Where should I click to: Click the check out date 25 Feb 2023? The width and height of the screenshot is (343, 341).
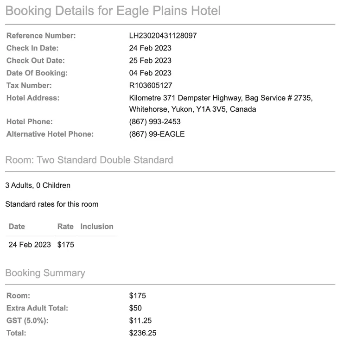(x=150, y=61)
